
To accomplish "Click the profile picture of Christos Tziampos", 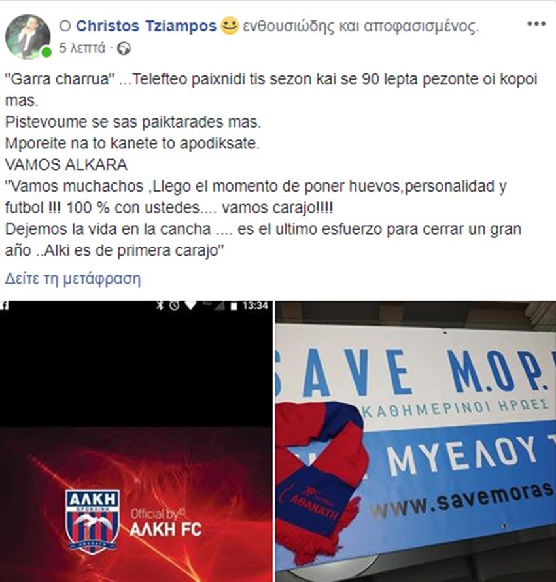I will [28, 37].
